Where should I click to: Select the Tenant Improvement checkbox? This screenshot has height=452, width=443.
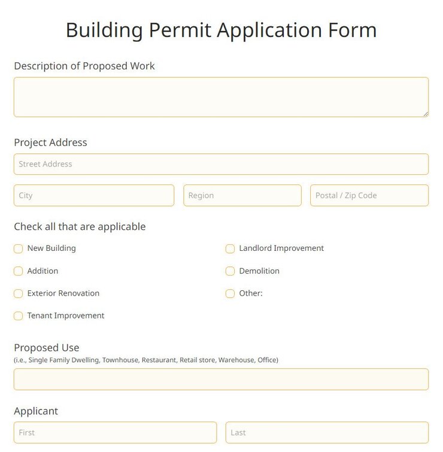pos(19,316)
